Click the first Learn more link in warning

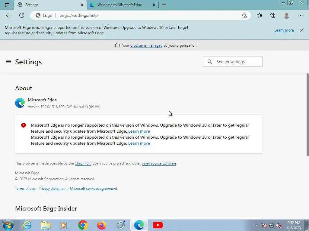pyautogui.click(x=139, y=131)
